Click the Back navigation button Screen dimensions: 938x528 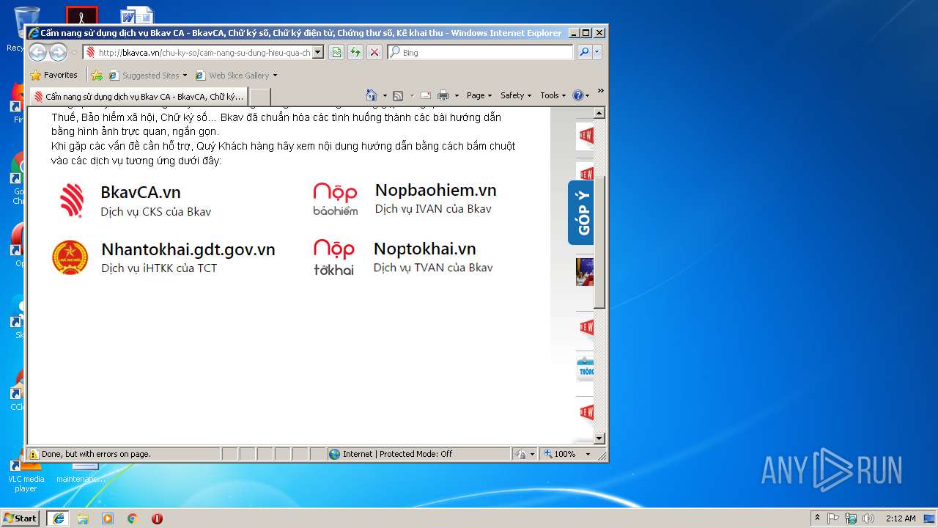click(x=37, y=52)
